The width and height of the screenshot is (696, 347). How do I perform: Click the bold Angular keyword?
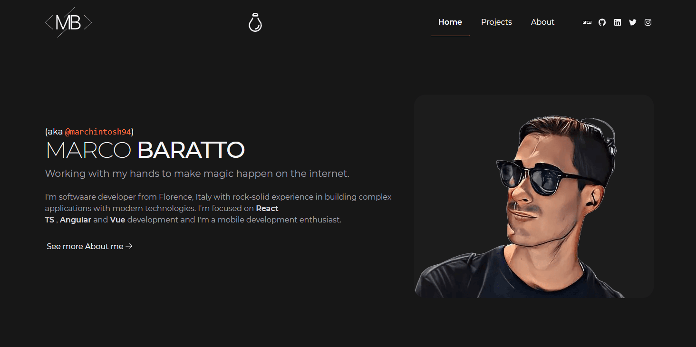[76, 220]
